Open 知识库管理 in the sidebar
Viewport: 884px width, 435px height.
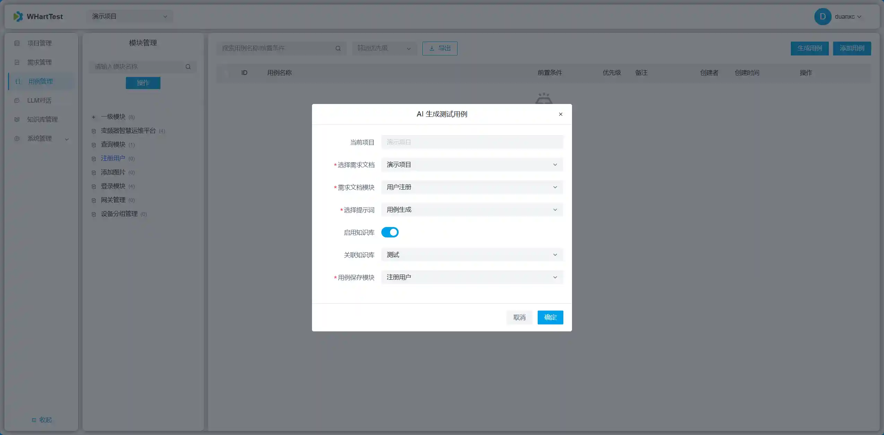(x=42, y=120)
